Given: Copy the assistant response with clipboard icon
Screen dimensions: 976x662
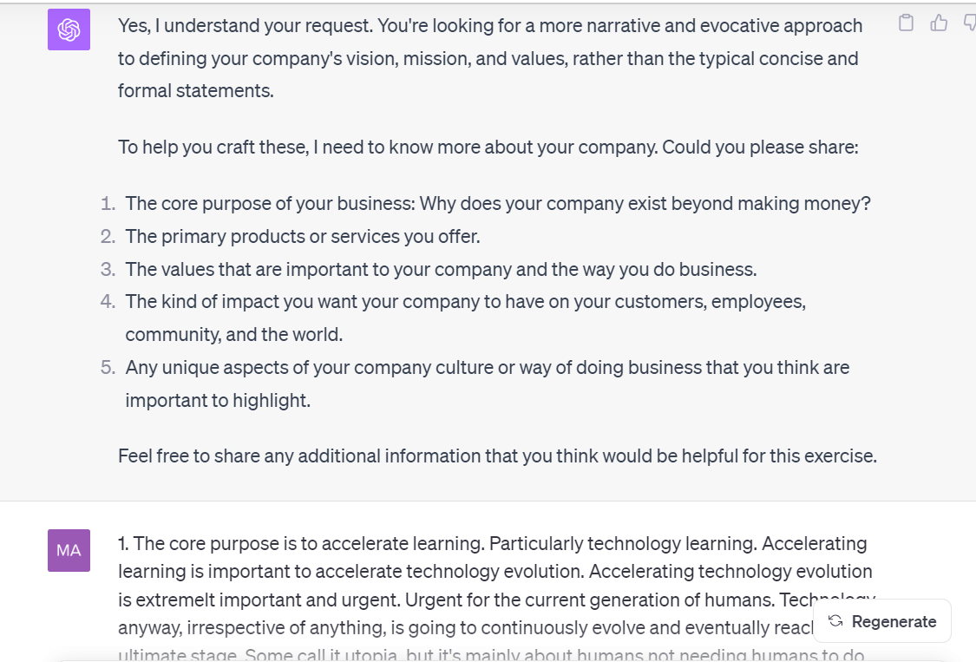Looking at the screenshot, I should pyautogui.click(x=906, y=23).
